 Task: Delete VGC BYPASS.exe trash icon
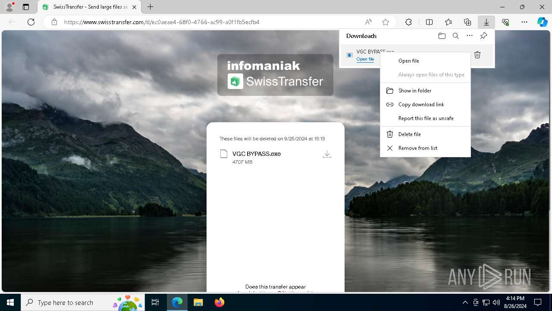(x=477, y=54)
